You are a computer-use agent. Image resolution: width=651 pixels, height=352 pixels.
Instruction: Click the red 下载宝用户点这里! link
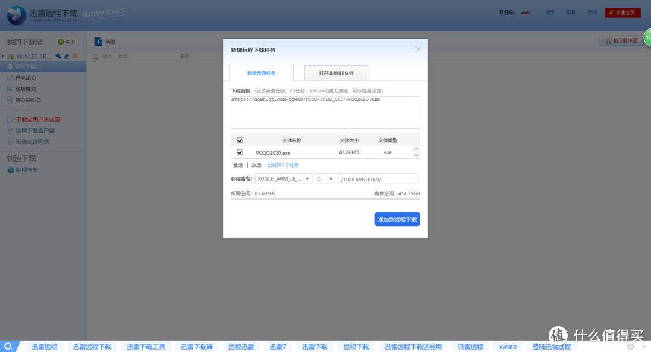point(39,119)
